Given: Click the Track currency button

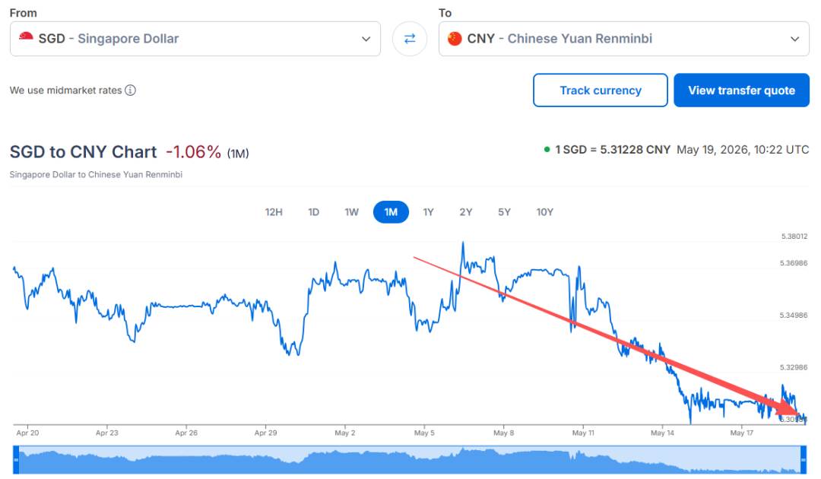Looking at the screenshot, I should pos(601,90).
